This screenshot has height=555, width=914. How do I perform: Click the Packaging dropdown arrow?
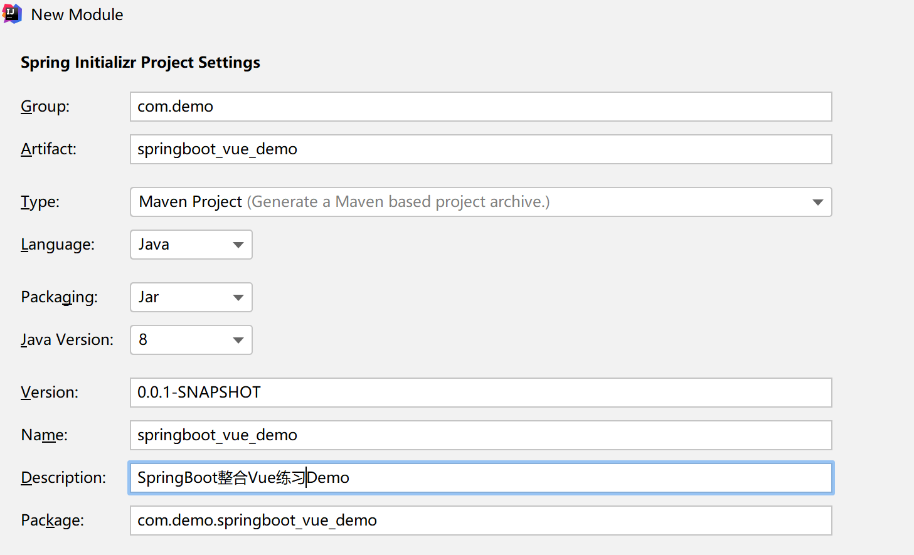238,297
